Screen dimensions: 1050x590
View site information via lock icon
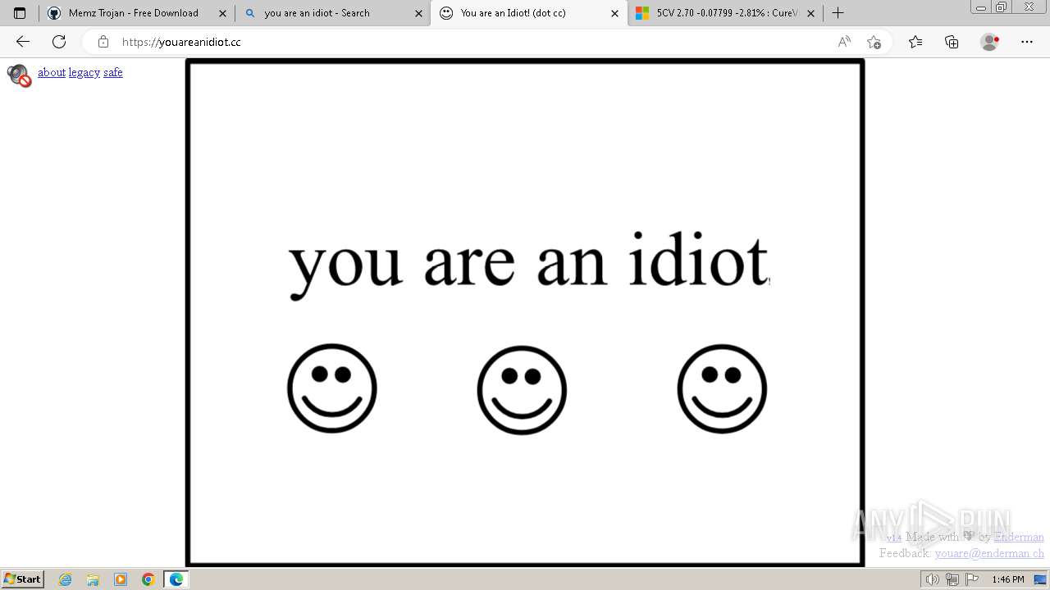pyautogui.click(x=103, y=42)
